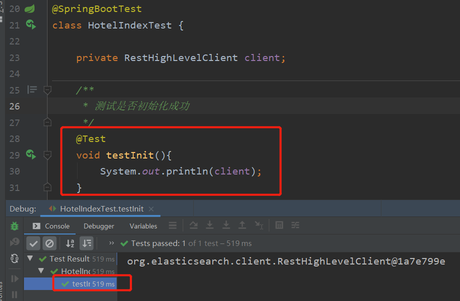Click the HotelIndexTest class name
This screenshot has height=301, width=460.
coord(130,25)
